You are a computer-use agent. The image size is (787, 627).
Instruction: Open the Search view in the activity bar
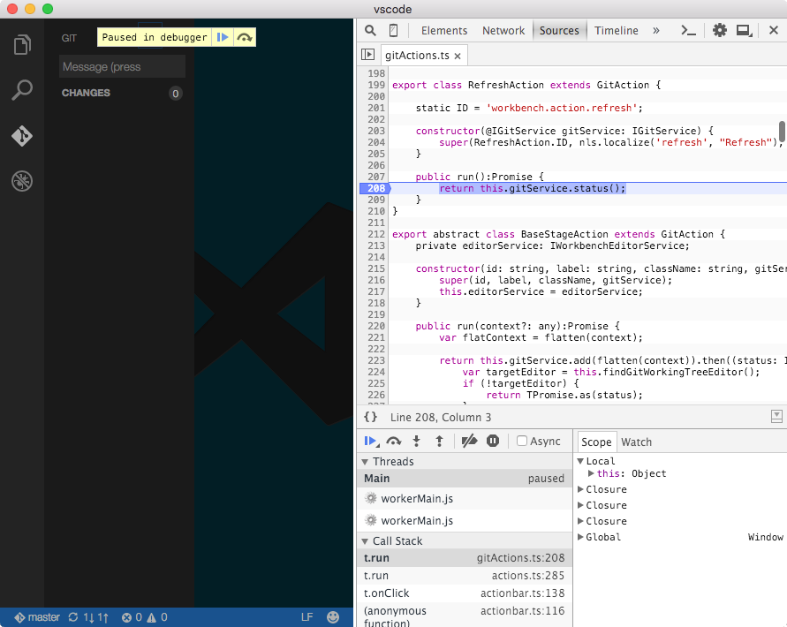coord(22,90)
